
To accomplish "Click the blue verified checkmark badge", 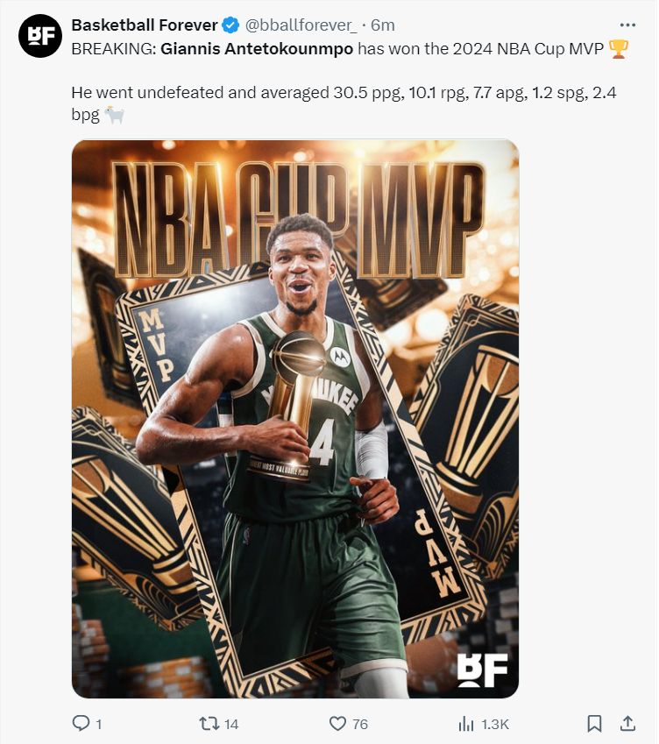I will [x=231, y=25].
